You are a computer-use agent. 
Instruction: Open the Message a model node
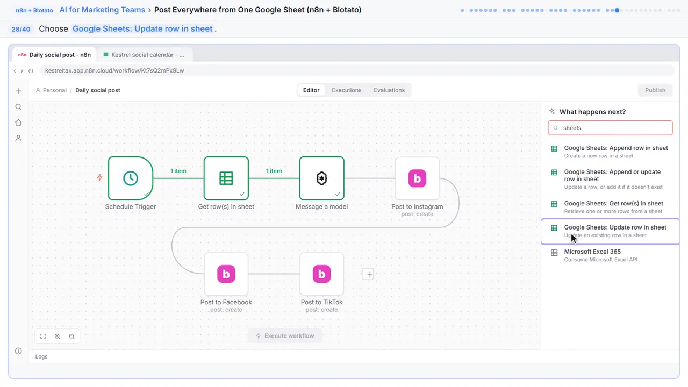[321, 178]
